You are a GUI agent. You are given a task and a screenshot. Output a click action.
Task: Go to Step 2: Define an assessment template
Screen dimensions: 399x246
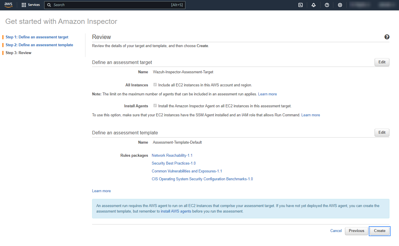point(39,45)
